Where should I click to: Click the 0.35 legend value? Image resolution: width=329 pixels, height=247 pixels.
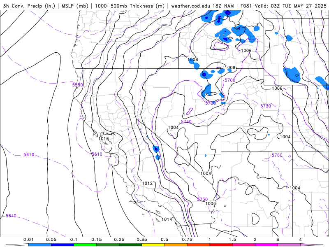142,240
